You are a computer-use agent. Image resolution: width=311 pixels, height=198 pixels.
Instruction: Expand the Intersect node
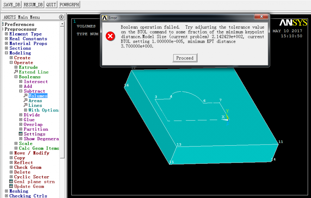[21, 81]
